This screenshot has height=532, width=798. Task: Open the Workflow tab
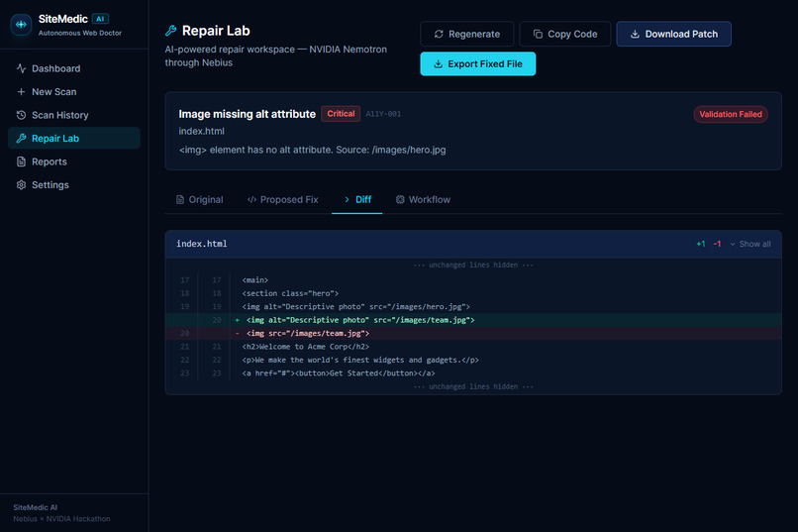(423, 199)
